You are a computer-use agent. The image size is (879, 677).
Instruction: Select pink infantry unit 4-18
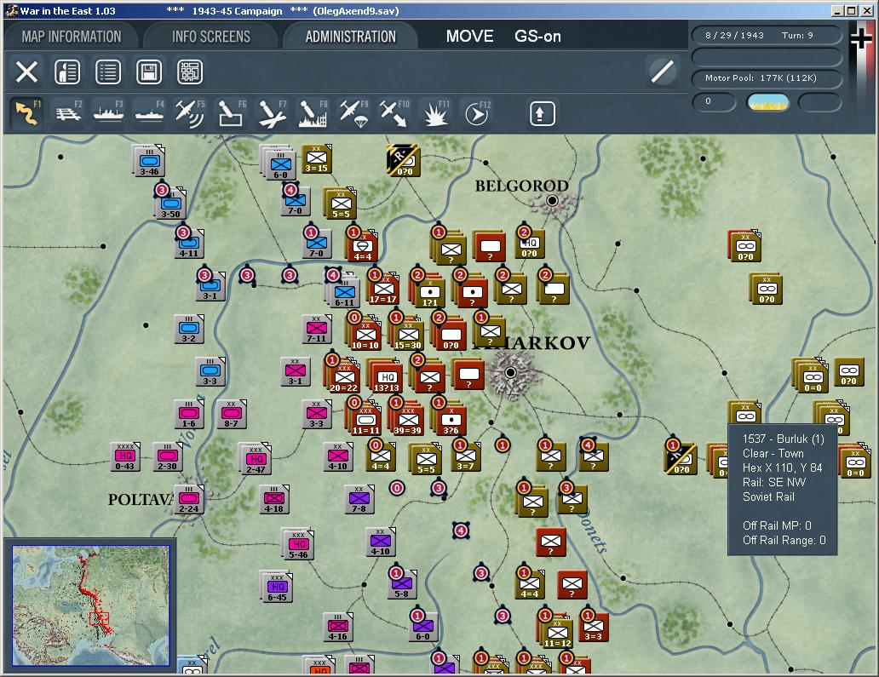pyautogui.click(x=274, y=499)
